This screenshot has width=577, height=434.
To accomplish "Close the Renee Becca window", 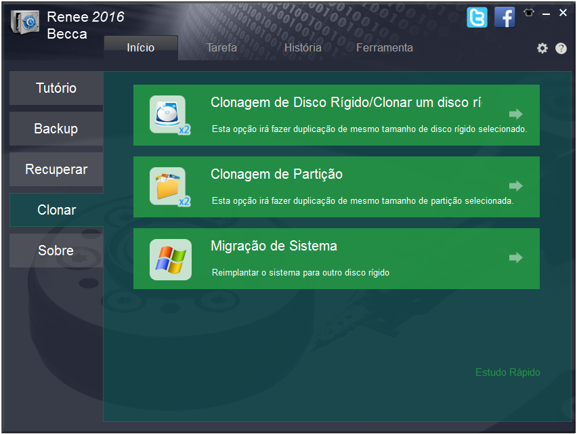I will pos(563,13).
